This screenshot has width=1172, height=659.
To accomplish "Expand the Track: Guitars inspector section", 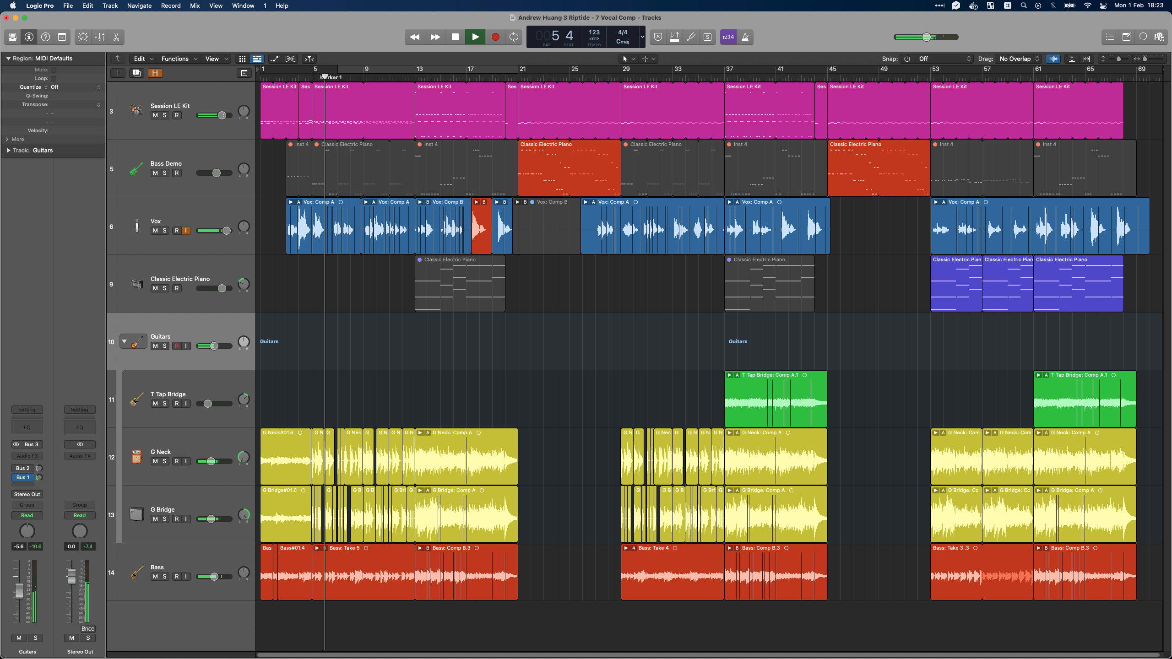I will tap(8, 150).
